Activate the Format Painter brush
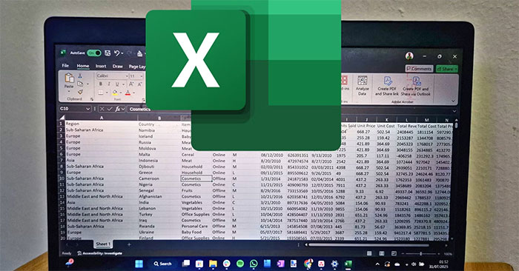The height and width of the screenshot is (271, 519). (x=80, y=92)
